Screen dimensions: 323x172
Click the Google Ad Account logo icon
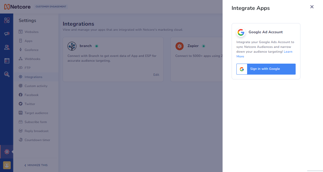click(x=241, y=32)
